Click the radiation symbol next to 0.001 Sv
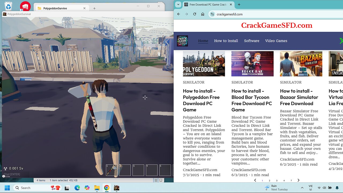The width and height of the screenshot is (343, 193). tap(5, 169)
